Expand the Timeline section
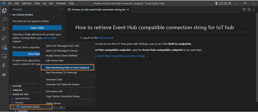 point(11,90)
